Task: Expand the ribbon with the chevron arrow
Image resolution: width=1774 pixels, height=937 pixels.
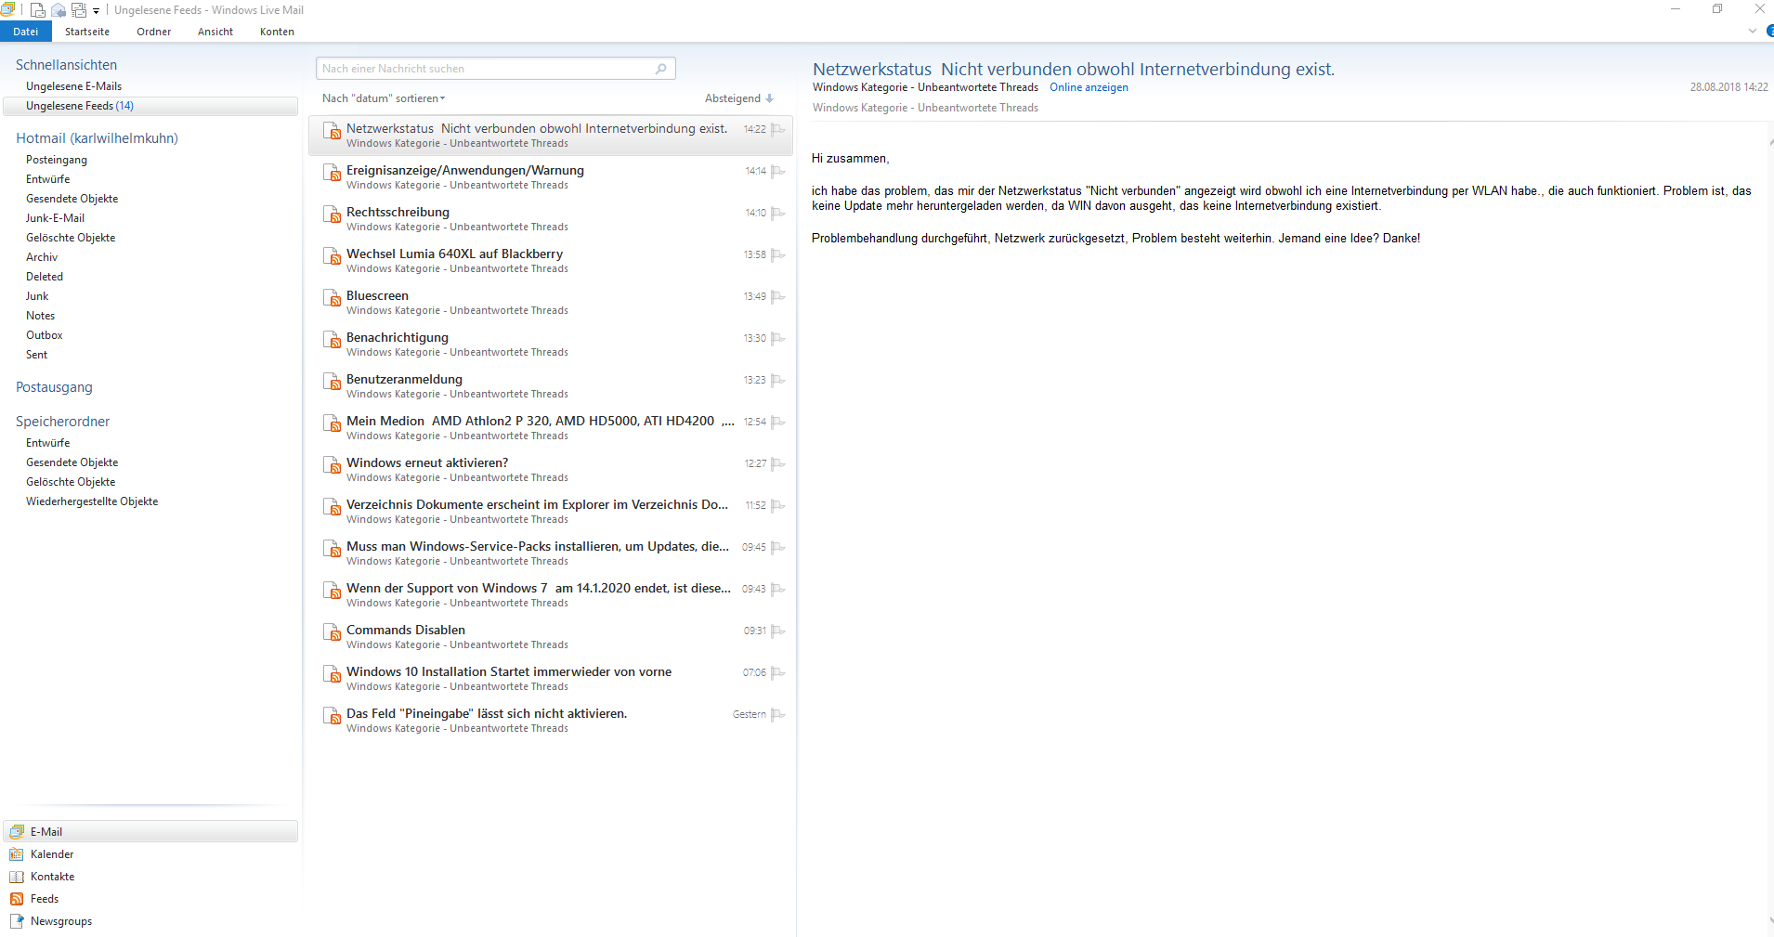Action: pos(1752,31)
